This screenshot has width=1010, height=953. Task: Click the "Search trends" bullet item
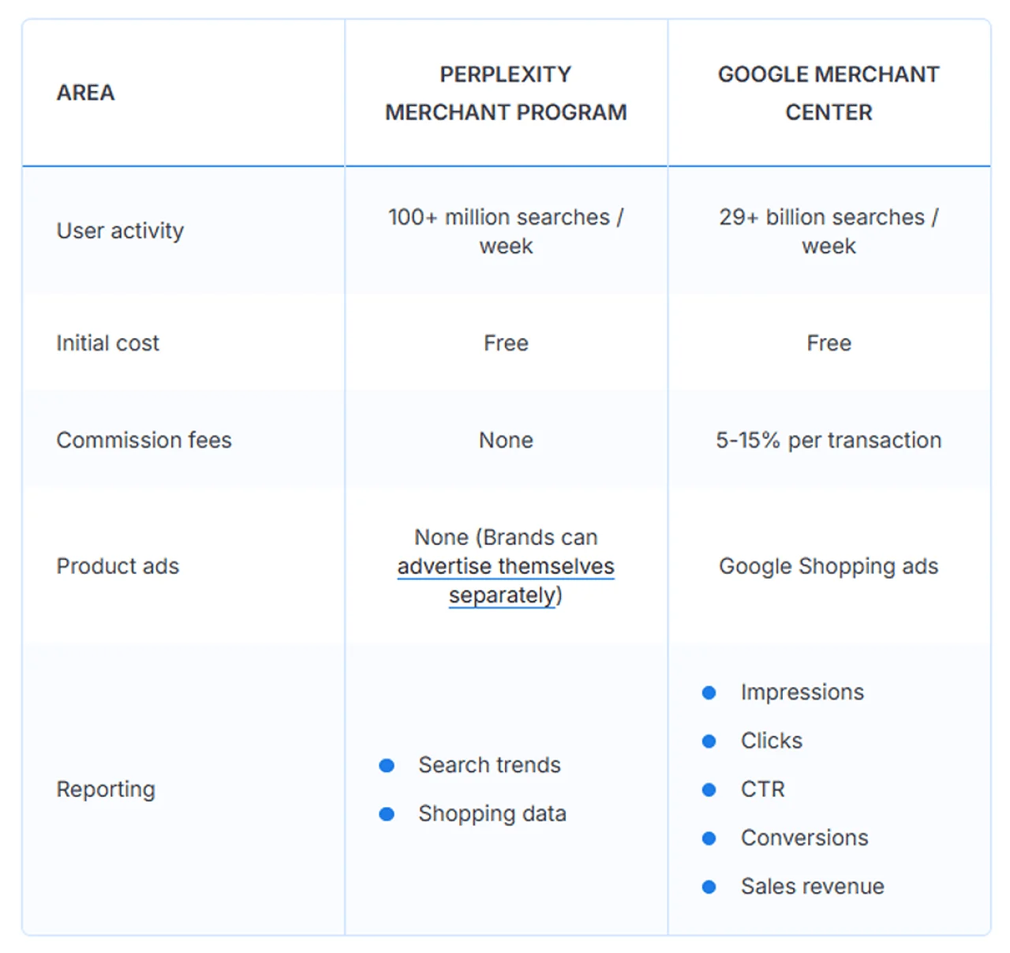pos(489,765)
